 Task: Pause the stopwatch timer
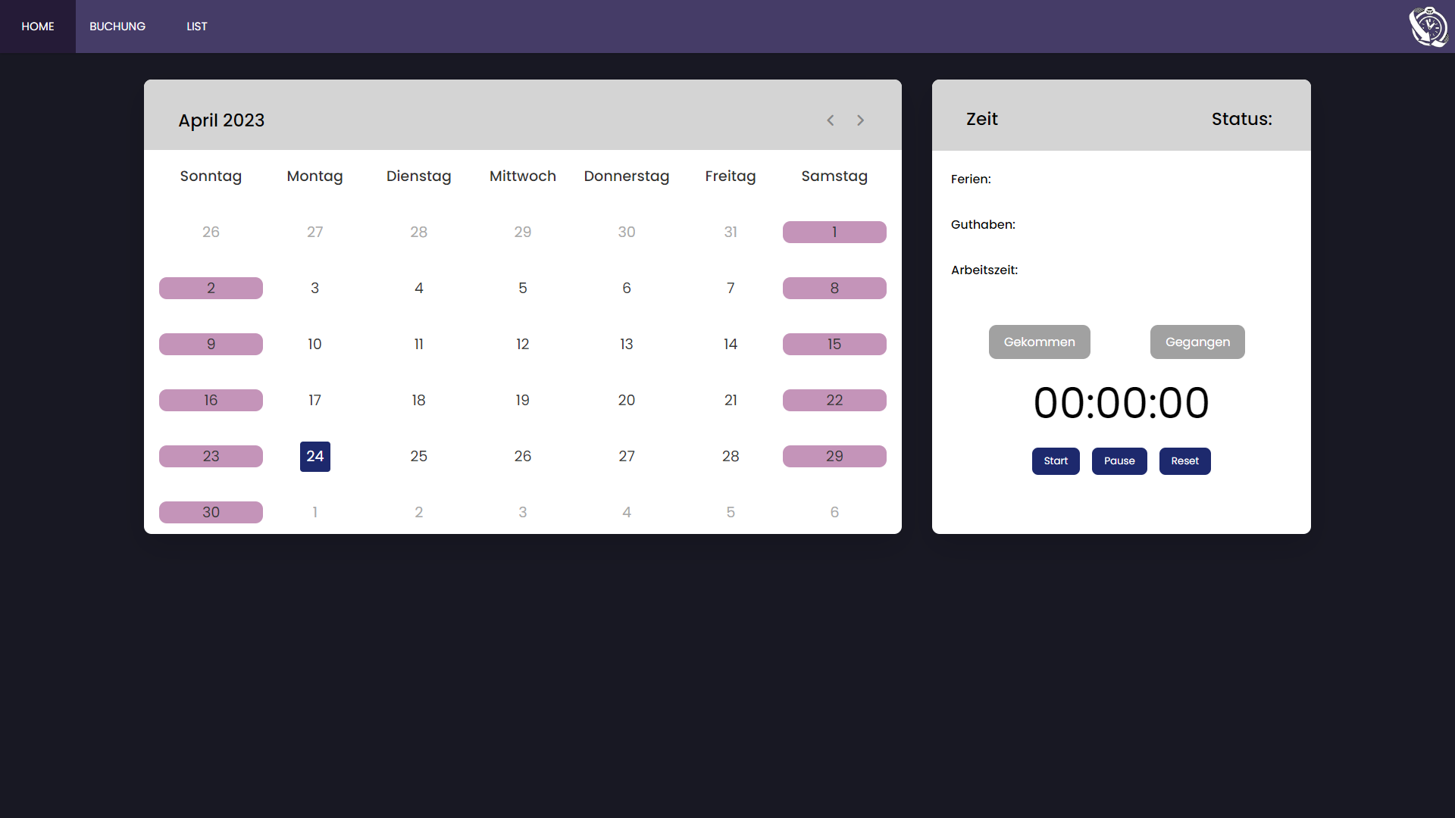tap(1119, 461)
